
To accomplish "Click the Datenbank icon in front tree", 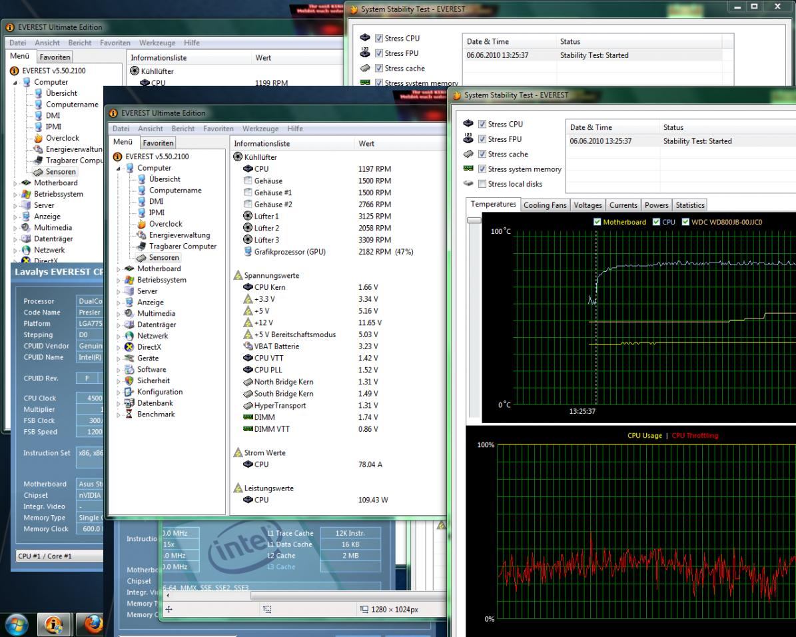I will [x=129, y=403].
